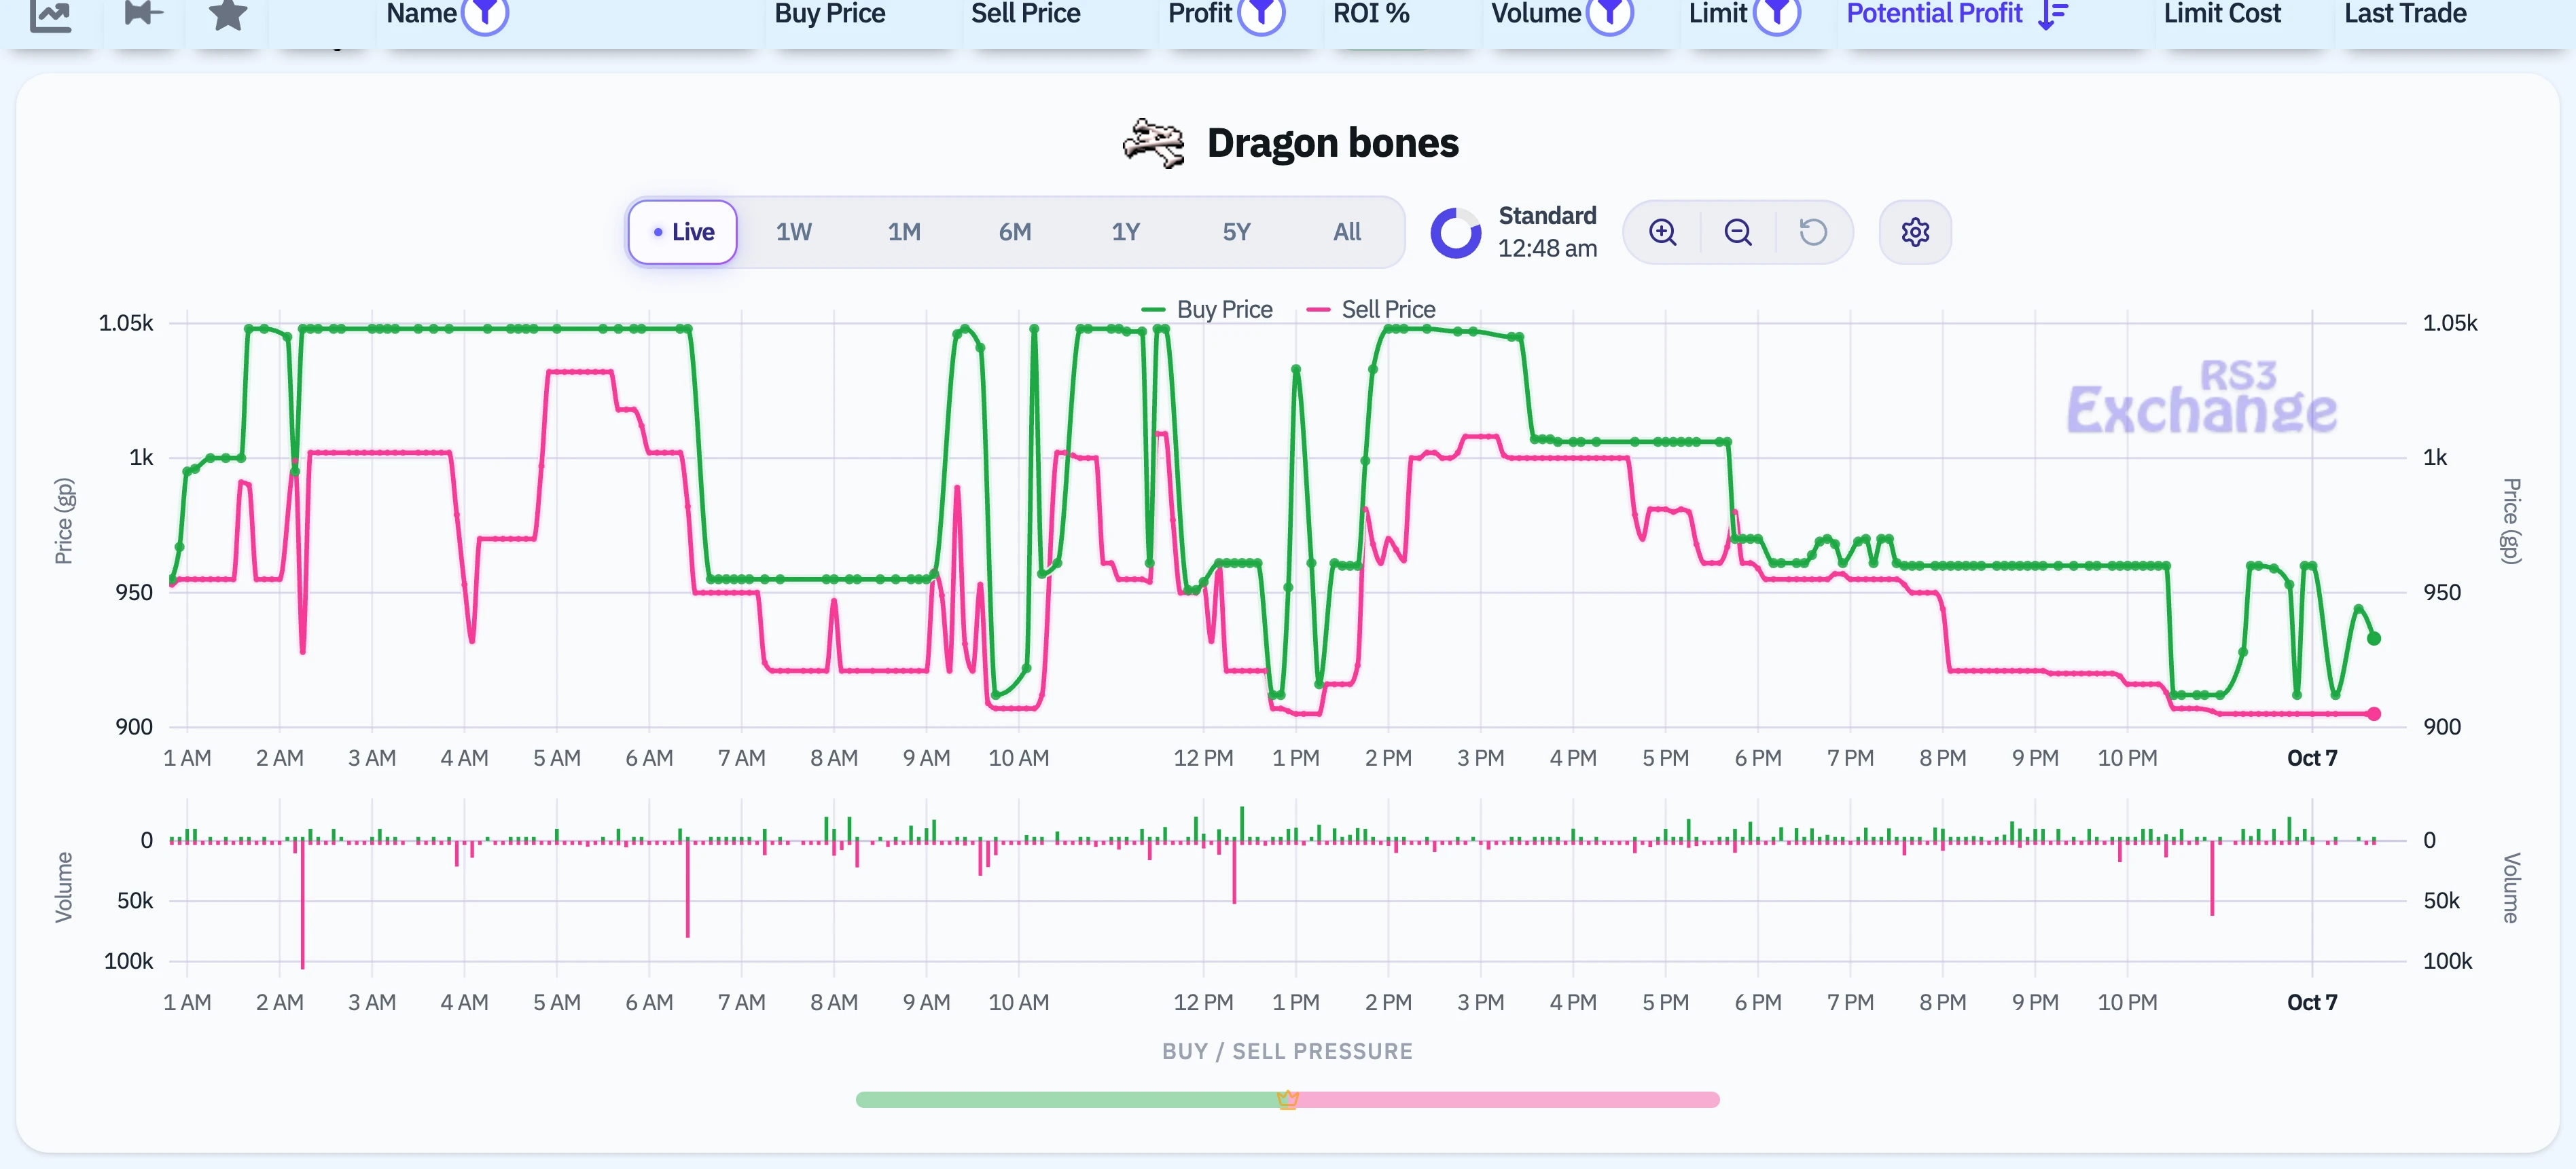Switch to the 5Y range
2576x1169 pixels.
tap(1237, 231)
